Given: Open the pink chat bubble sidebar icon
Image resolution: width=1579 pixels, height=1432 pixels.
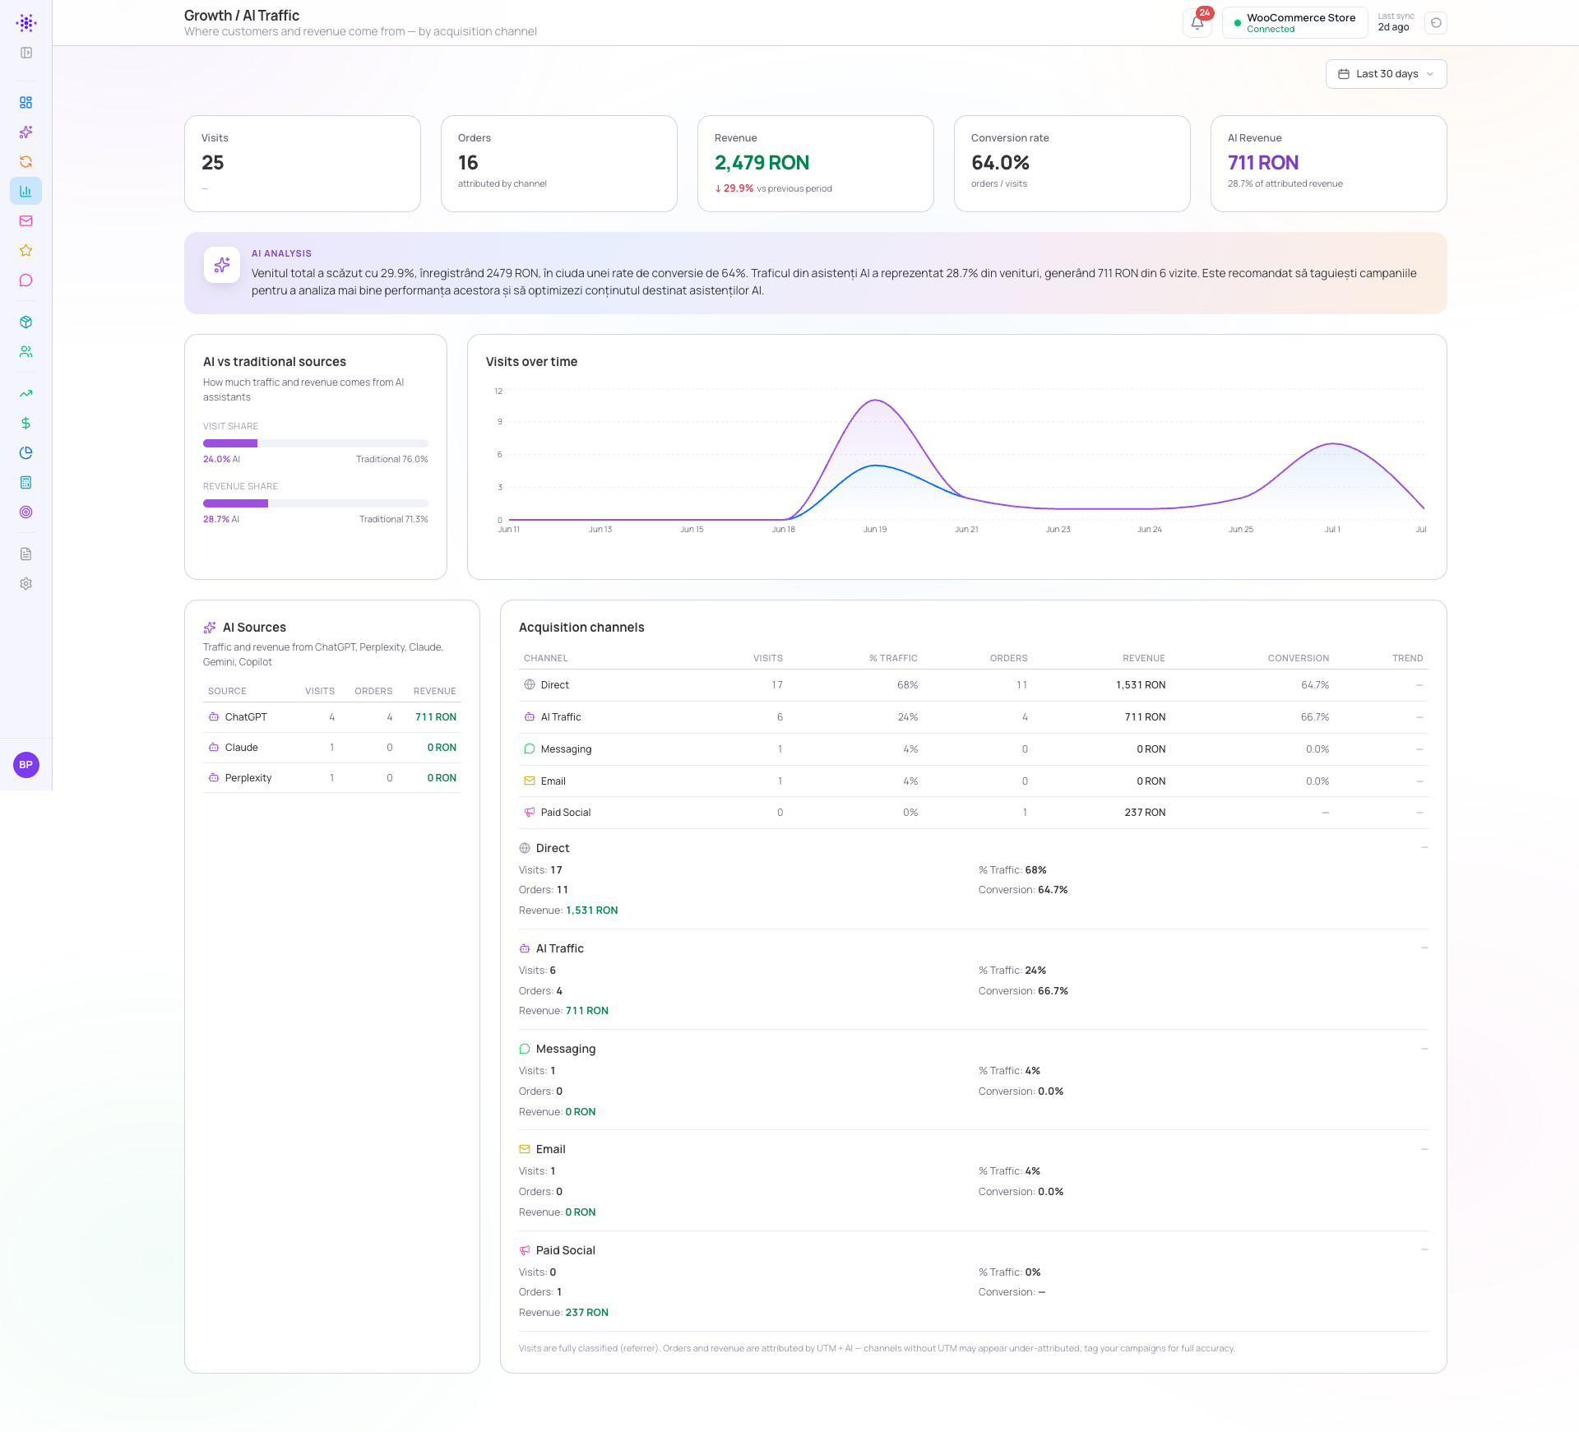Looking at the screenshot, I should tap(26, 280).
